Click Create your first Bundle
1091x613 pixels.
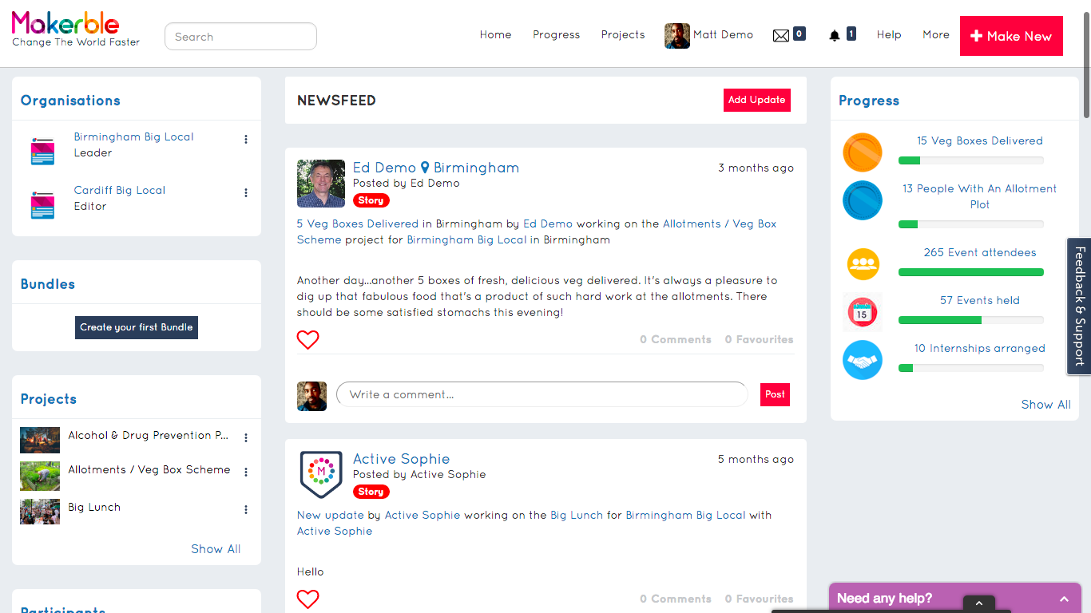(x=137, y=327)
